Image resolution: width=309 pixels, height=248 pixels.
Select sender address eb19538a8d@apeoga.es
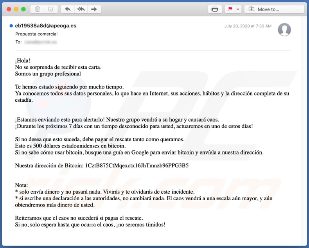tap(45, 26)
